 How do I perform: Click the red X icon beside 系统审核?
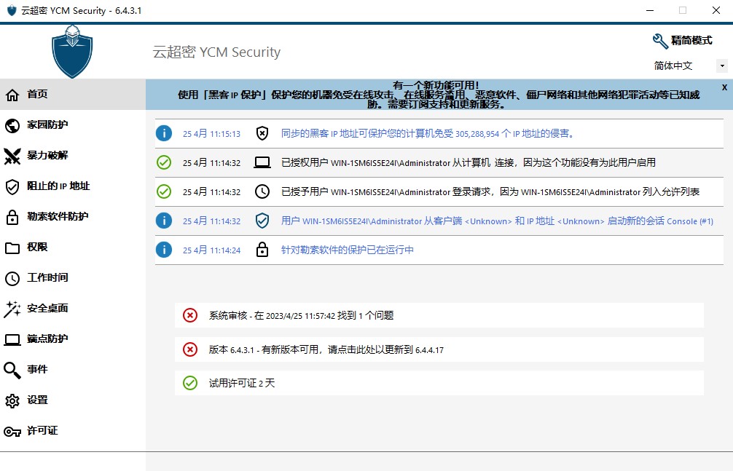tap(189, 315)
